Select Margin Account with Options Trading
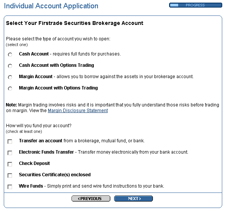 click(x=10, y=88)
